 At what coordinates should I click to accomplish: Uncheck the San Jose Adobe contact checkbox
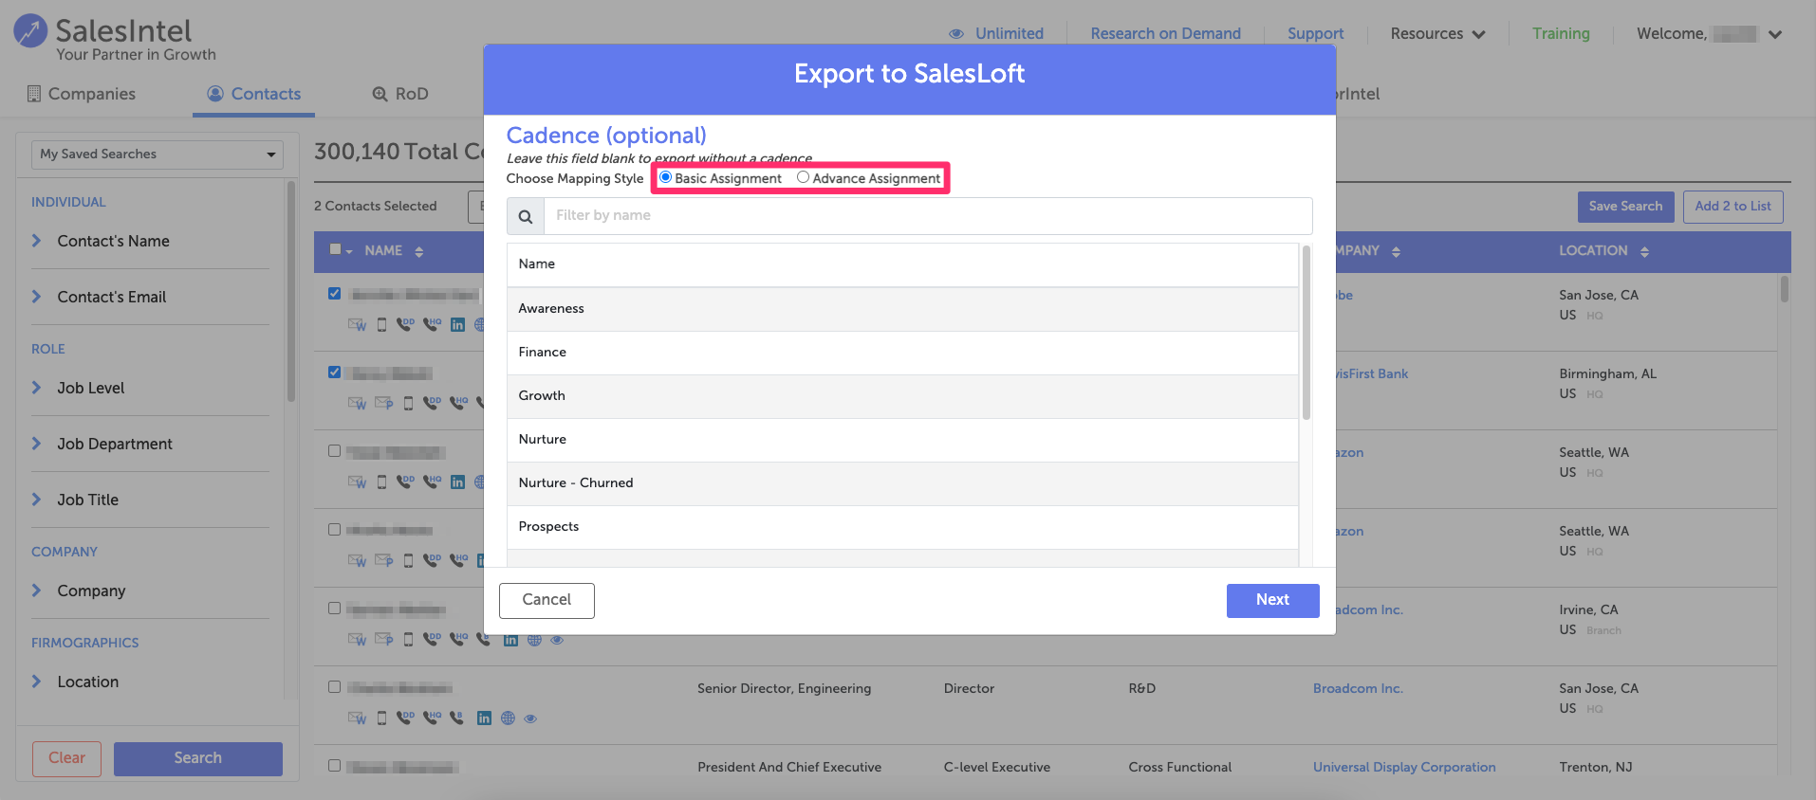coord(334,294)
